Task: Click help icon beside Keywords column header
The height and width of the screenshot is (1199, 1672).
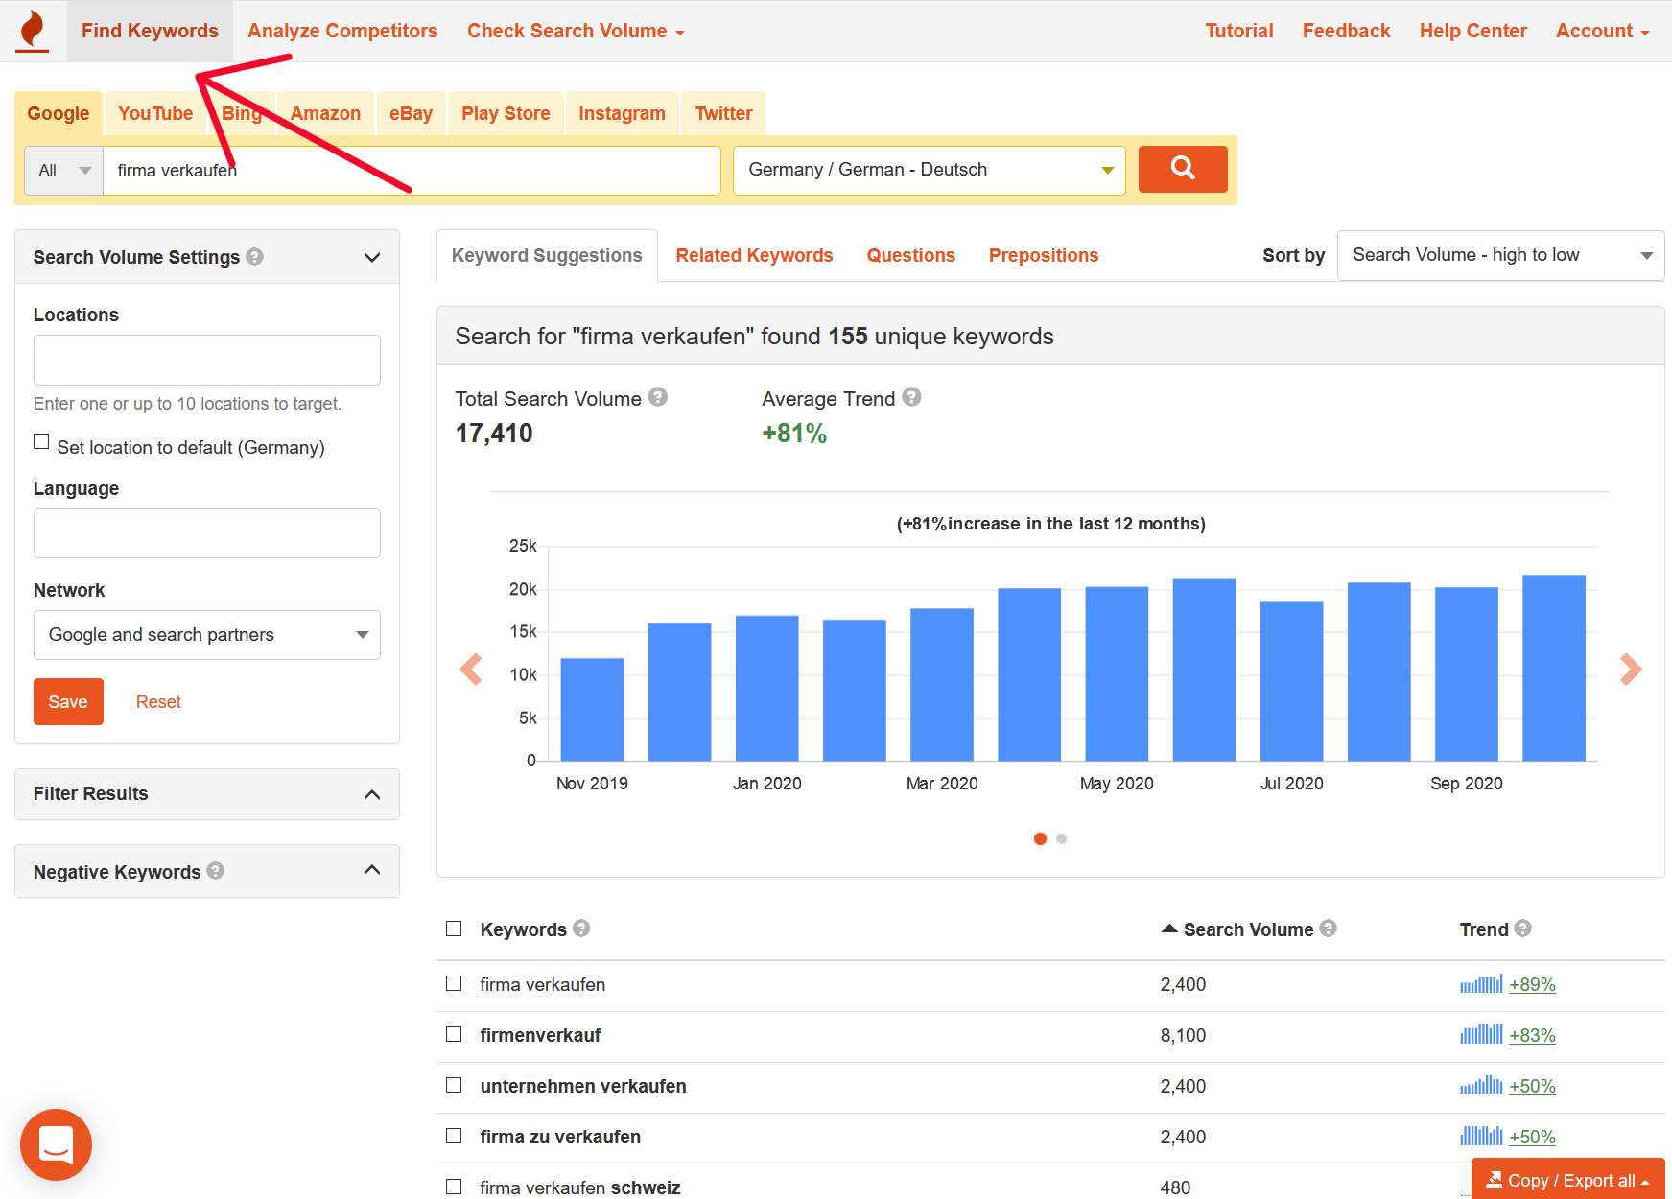Action: (x=581, y=928)
